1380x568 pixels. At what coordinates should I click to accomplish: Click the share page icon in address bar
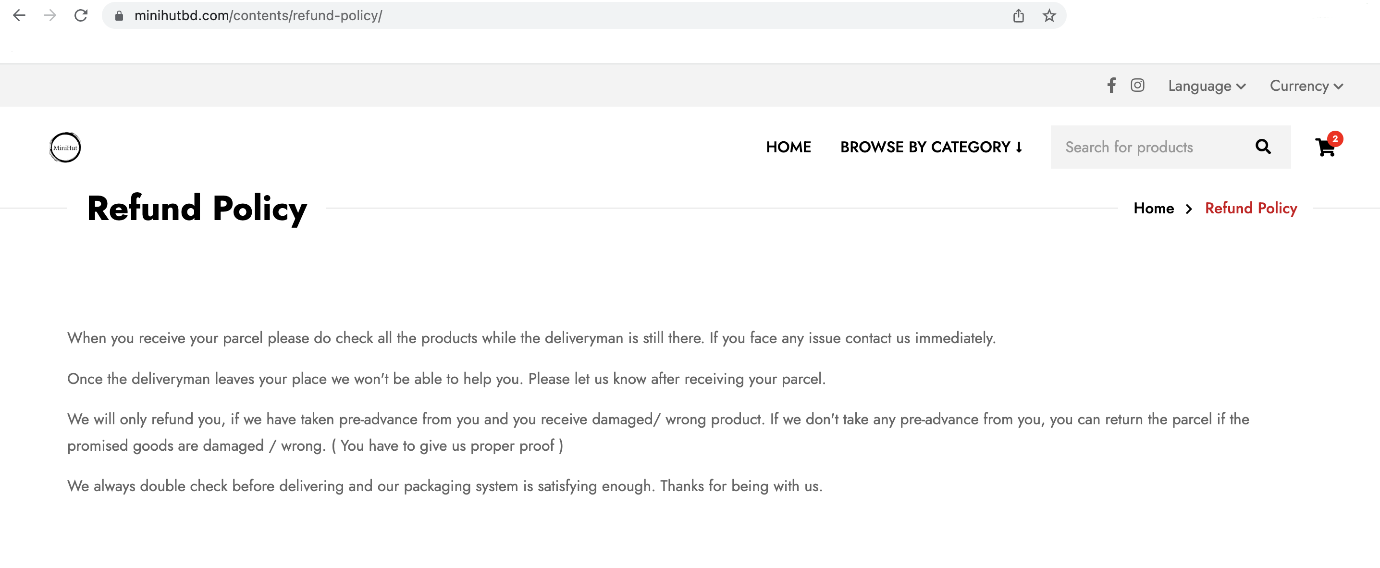point(1018,15)
